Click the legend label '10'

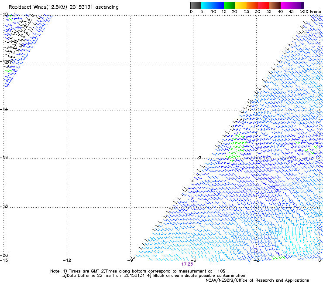[213, 12]
